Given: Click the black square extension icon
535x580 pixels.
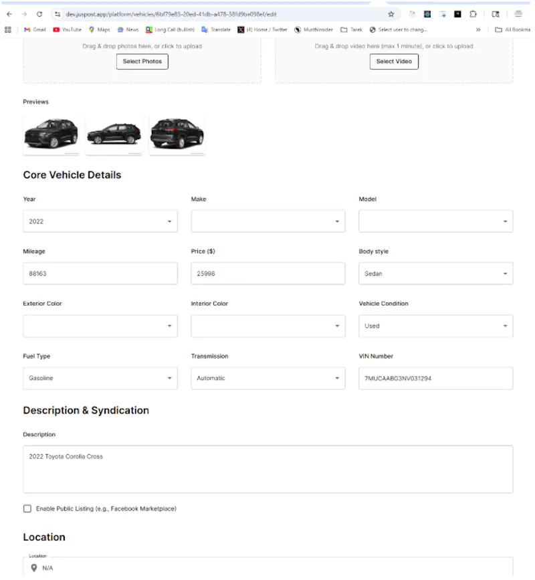Looking at the screenshot, I should tap(457, 14).
